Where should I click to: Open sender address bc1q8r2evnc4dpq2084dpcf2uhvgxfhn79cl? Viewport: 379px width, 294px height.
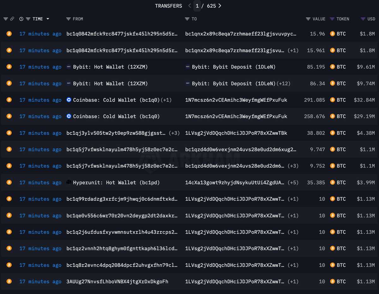122,265
